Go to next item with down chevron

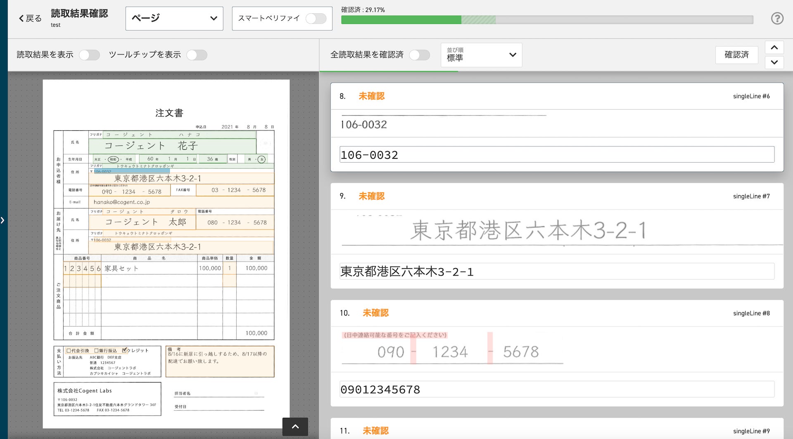[774, 62]
